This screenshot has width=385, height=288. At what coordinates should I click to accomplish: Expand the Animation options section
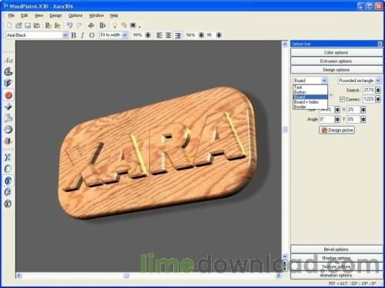pyautogui.click(x=336, y=275)
